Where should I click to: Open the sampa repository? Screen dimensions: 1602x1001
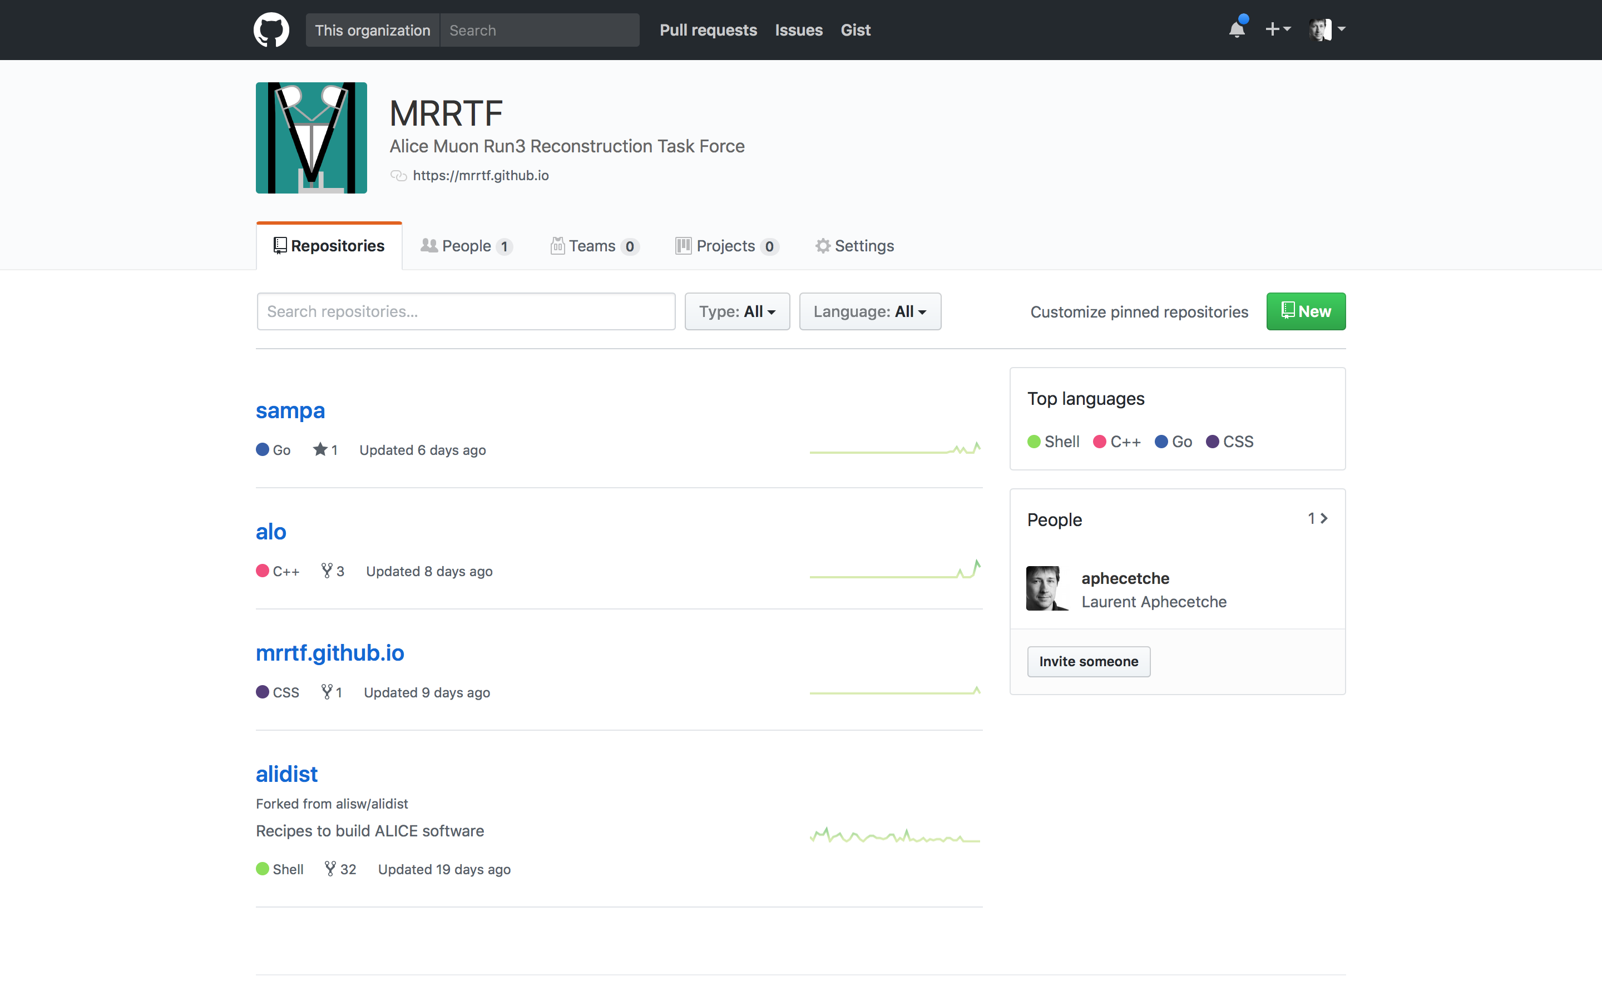pyautogui.click(x=290, y=410)
